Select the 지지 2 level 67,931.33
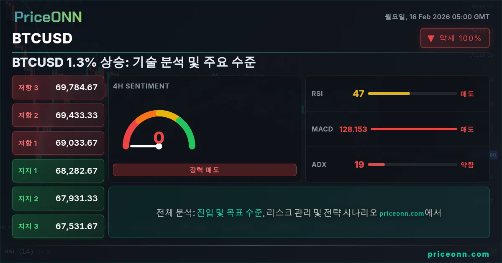The width and height of the screenshot is (502, 263). coord(58,198)
